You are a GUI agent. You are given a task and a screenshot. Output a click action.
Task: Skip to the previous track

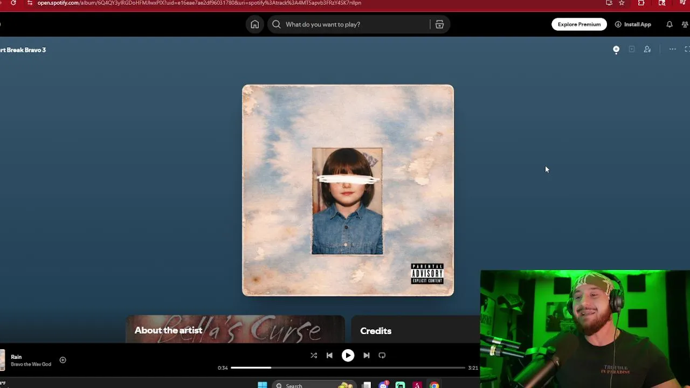point(329,355)
